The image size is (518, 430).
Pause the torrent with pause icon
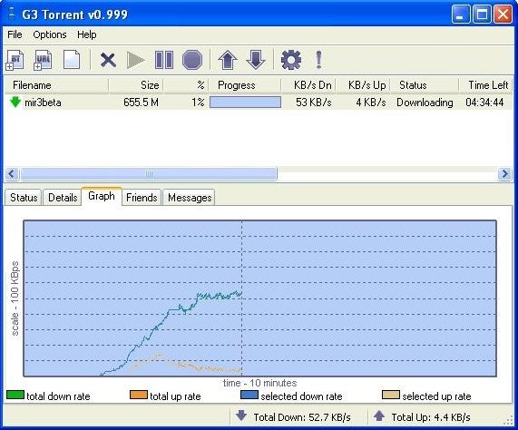pos(164,60)
